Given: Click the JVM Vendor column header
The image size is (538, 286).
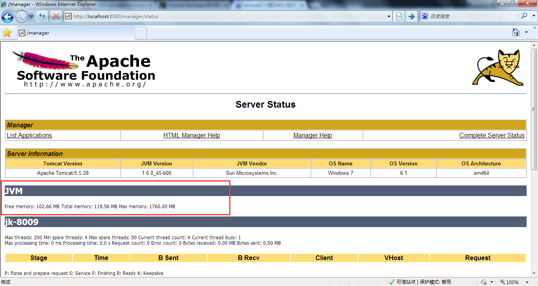Looking at the screenshot, I should click(x=252, y=163).
